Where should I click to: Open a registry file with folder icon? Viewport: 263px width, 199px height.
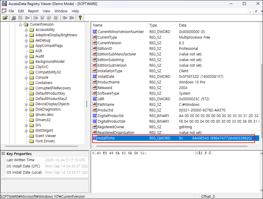pyautogui.click(x=5, y=18)
